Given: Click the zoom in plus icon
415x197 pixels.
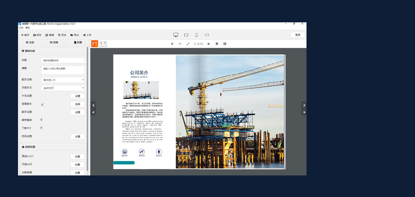Looking at the screenshot, I should [172, 44].
